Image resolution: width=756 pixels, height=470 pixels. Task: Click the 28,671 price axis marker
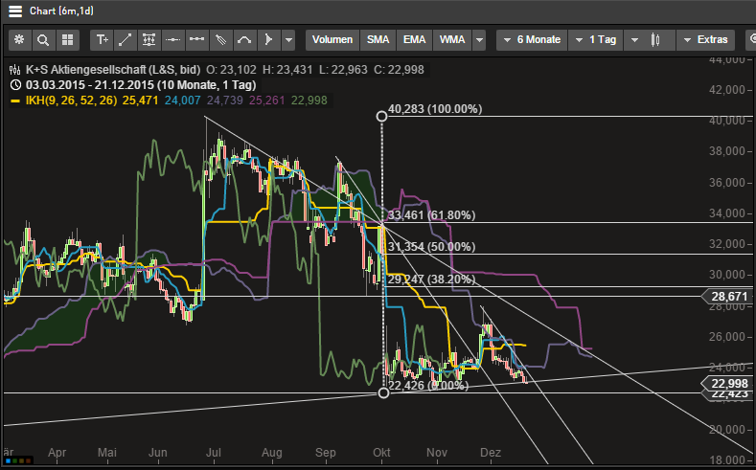pos(728,296)
